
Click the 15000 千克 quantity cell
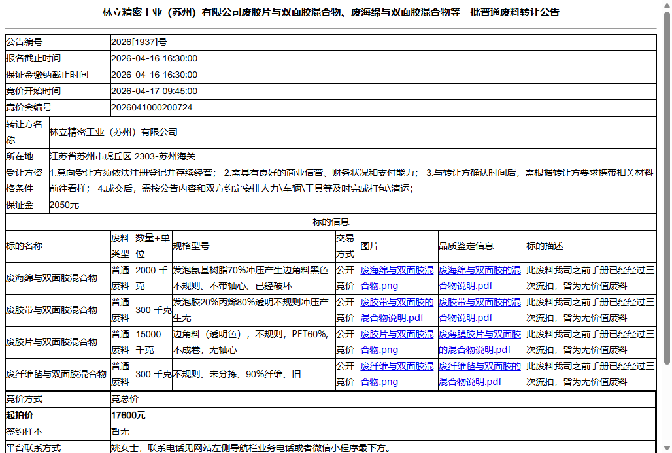click(153, 342)
